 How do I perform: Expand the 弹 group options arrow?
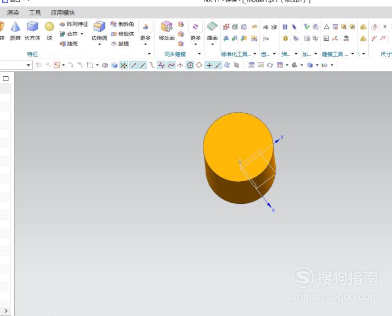click(x=296, y=54)
